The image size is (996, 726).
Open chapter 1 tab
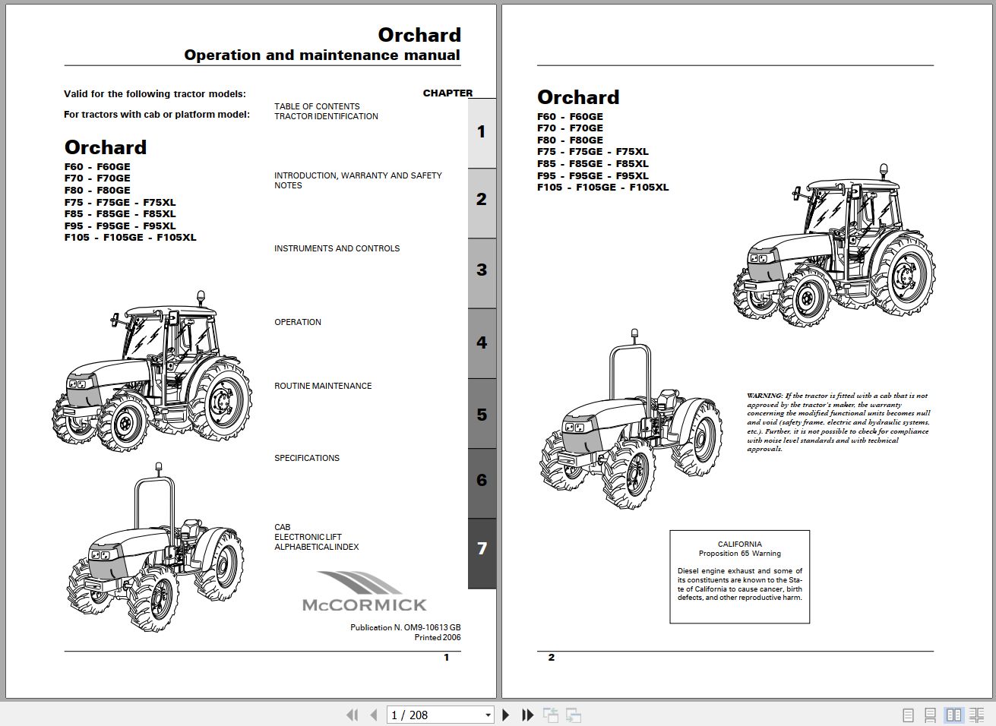click(482, 133)
